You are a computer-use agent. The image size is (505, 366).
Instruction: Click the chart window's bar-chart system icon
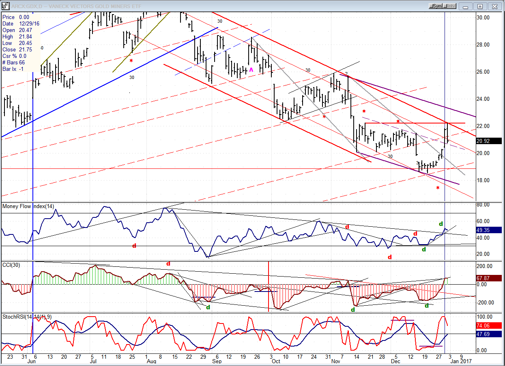coord(5,6)
